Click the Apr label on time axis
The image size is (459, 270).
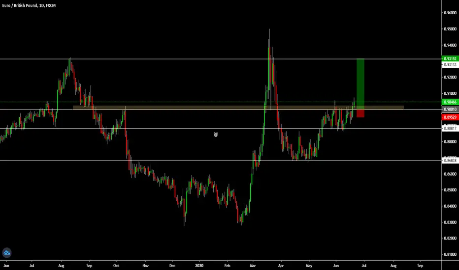281,266
